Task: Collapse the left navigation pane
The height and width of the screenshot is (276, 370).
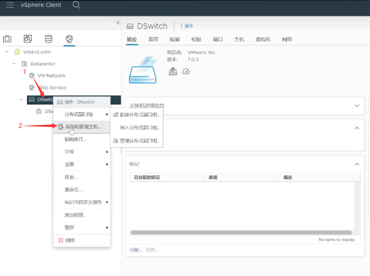Action: pyautogui.click(x=118, y=23)
